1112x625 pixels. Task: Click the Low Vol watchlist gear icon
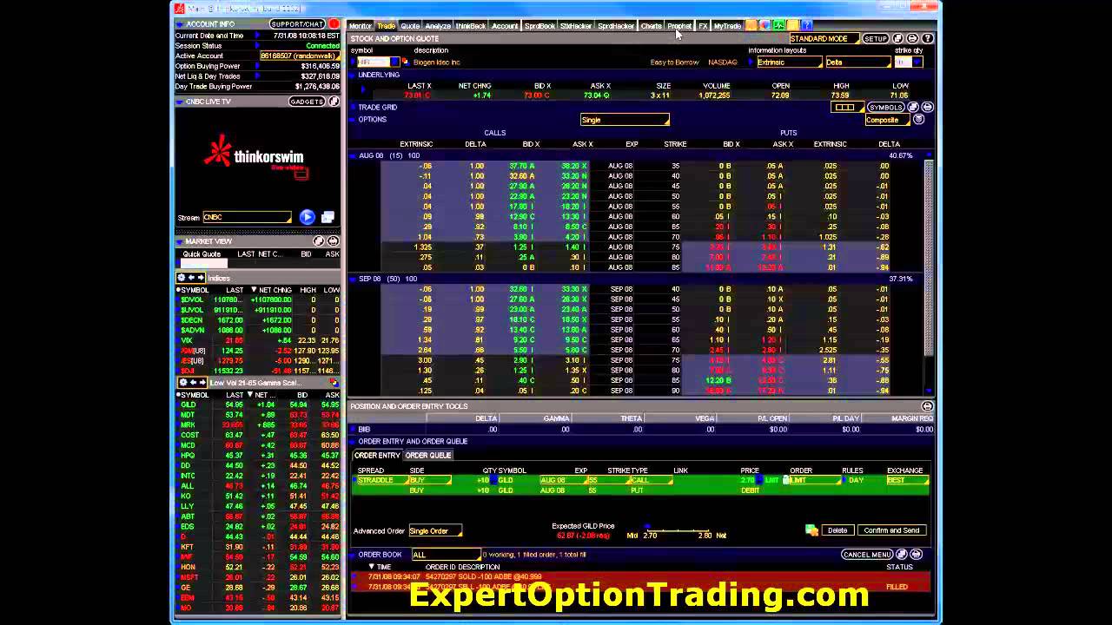pos(182,383)
